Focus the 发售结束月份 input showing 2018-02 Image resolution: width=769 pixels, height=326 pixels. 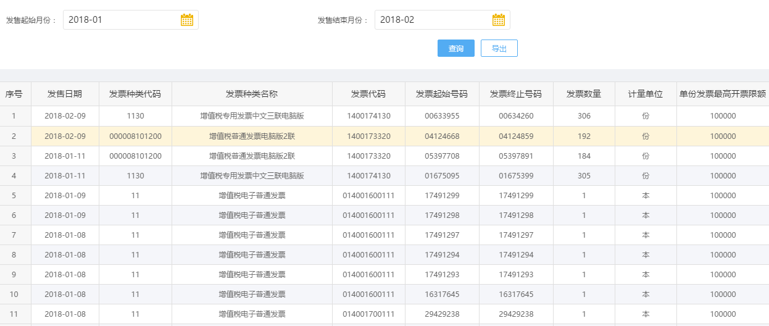pyautogui.click(x=443, y=20)
